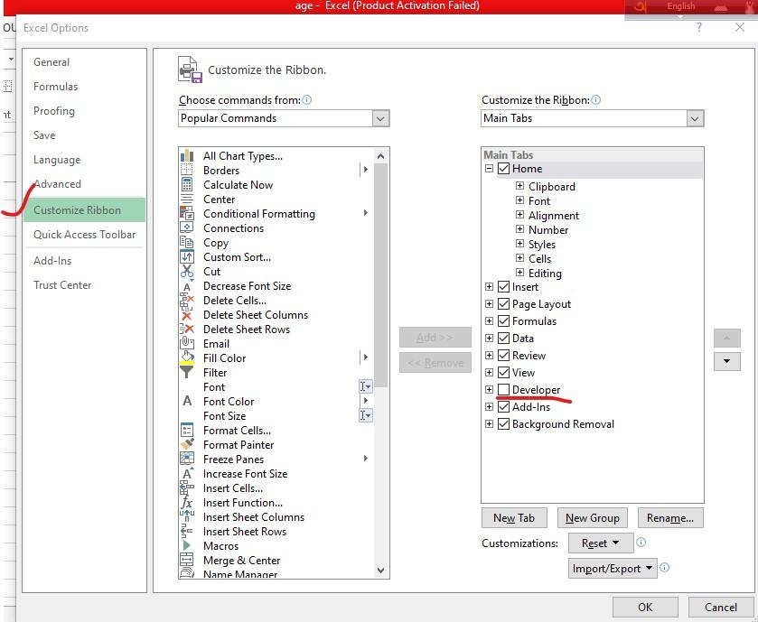Toggle the Background Removal checkbox
758x622 pixels.
503,424
